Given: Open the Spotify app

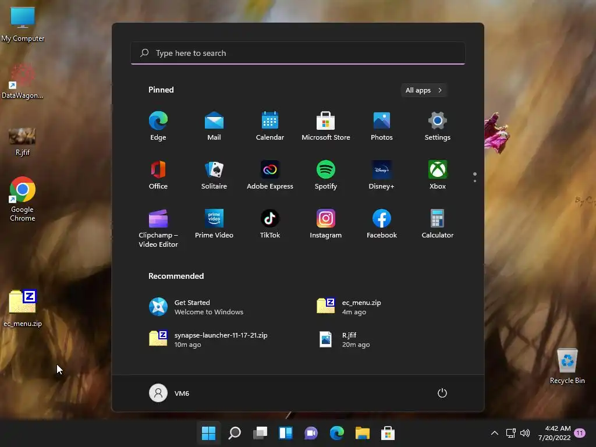Looking at the screenshot, I should pyautogui.click(x=326, y=175).
